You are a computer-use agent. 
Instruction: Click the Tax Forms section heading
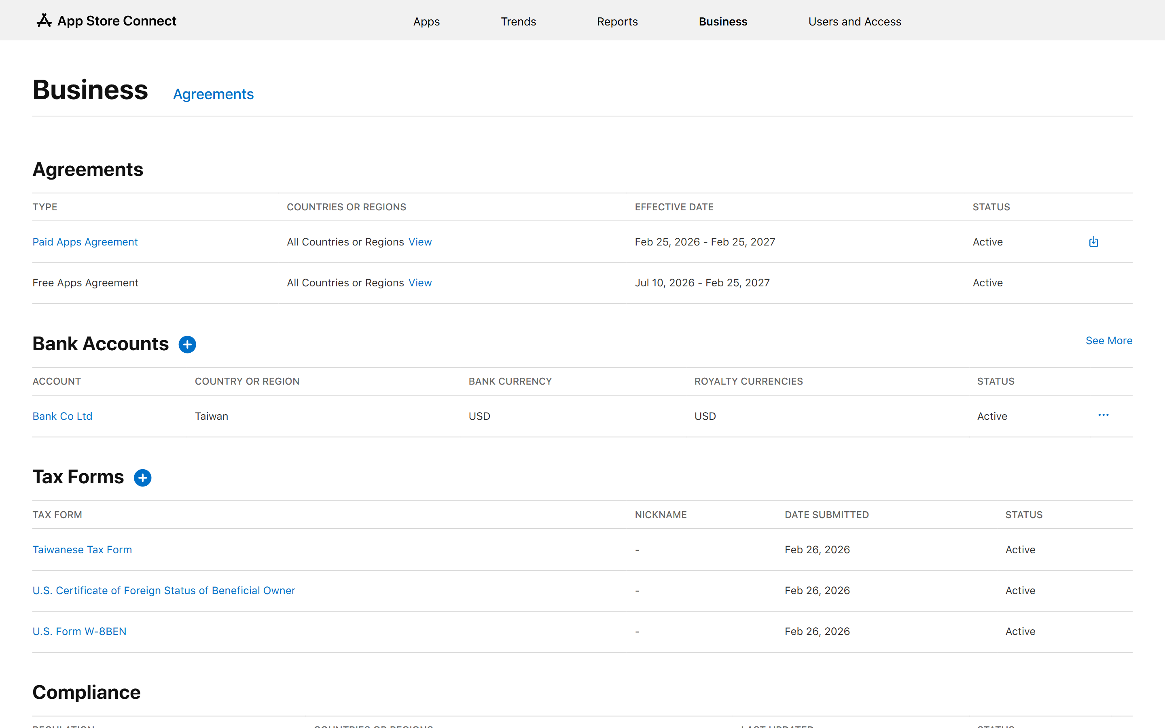[78, 477]
